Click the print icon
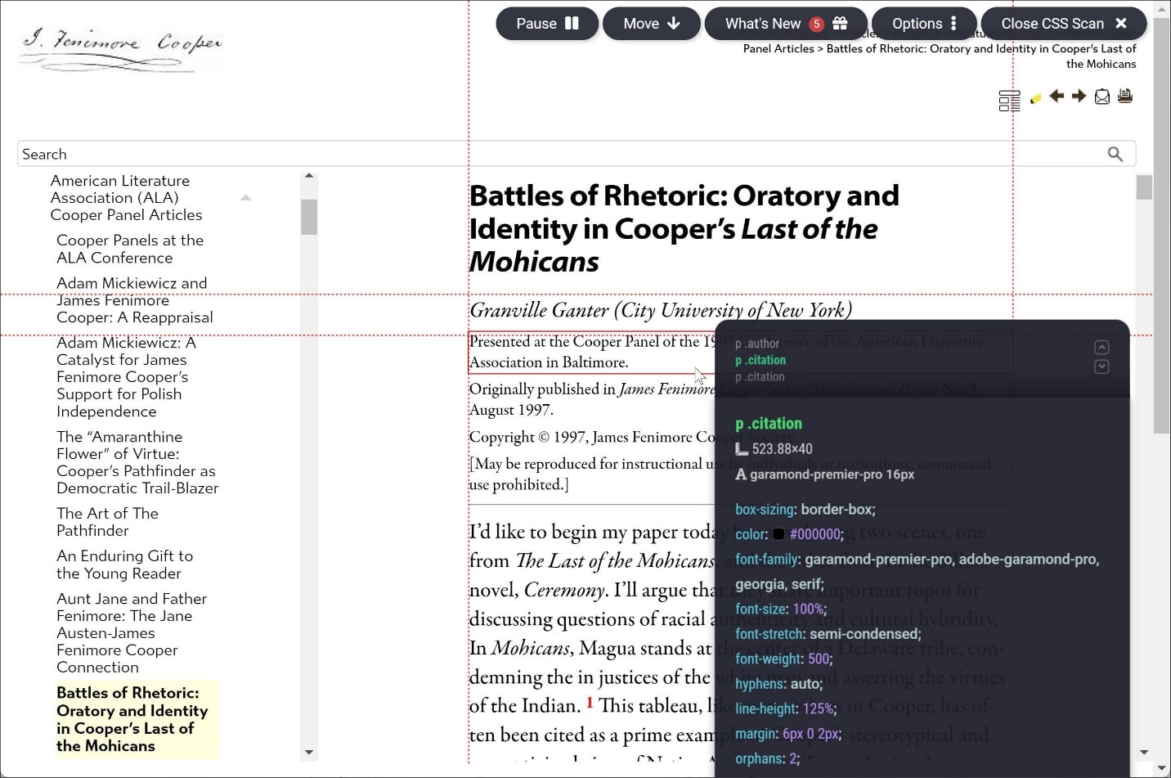 [1124, 96]
